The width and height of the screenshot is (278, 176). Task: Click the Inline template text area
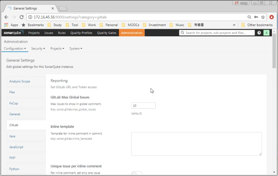(x=196, y=144)
